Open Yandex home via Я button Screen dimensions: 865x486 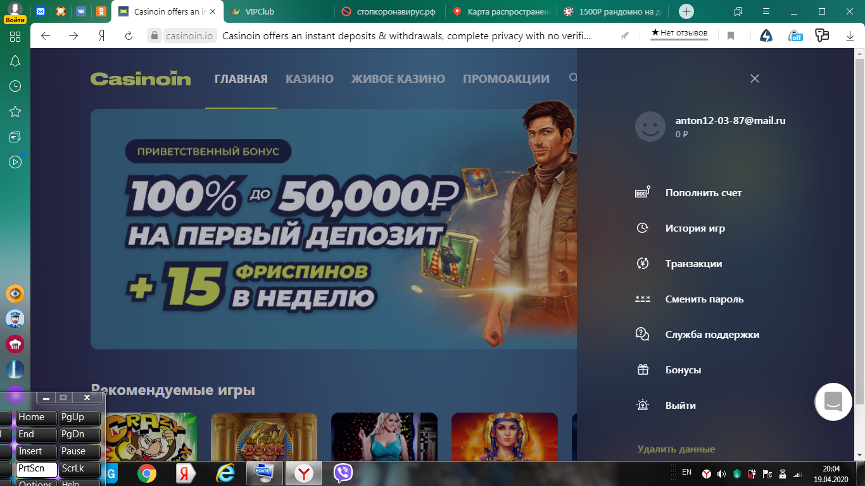[101, 36]
